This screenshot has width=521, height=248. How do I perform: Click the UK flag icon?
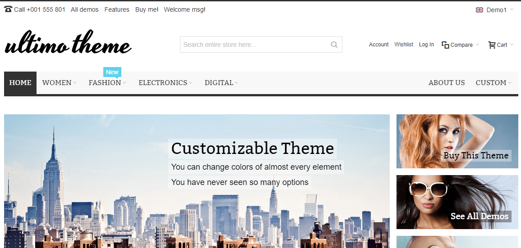click(480, 10)
